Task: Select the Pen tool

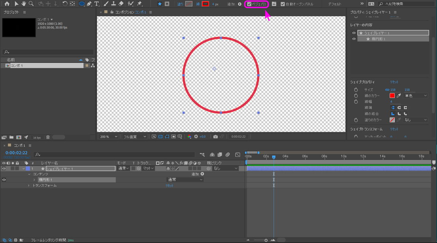Action: pos(89,4)
